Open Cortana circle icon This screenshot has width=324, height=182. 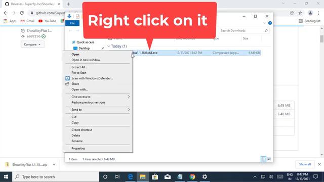[105, 176]
